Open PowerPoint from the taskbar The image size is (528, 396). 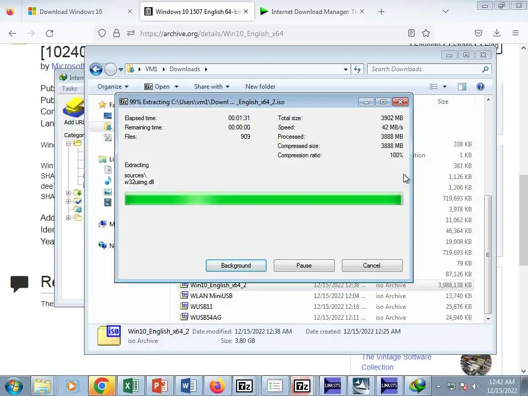coord(160,386)
